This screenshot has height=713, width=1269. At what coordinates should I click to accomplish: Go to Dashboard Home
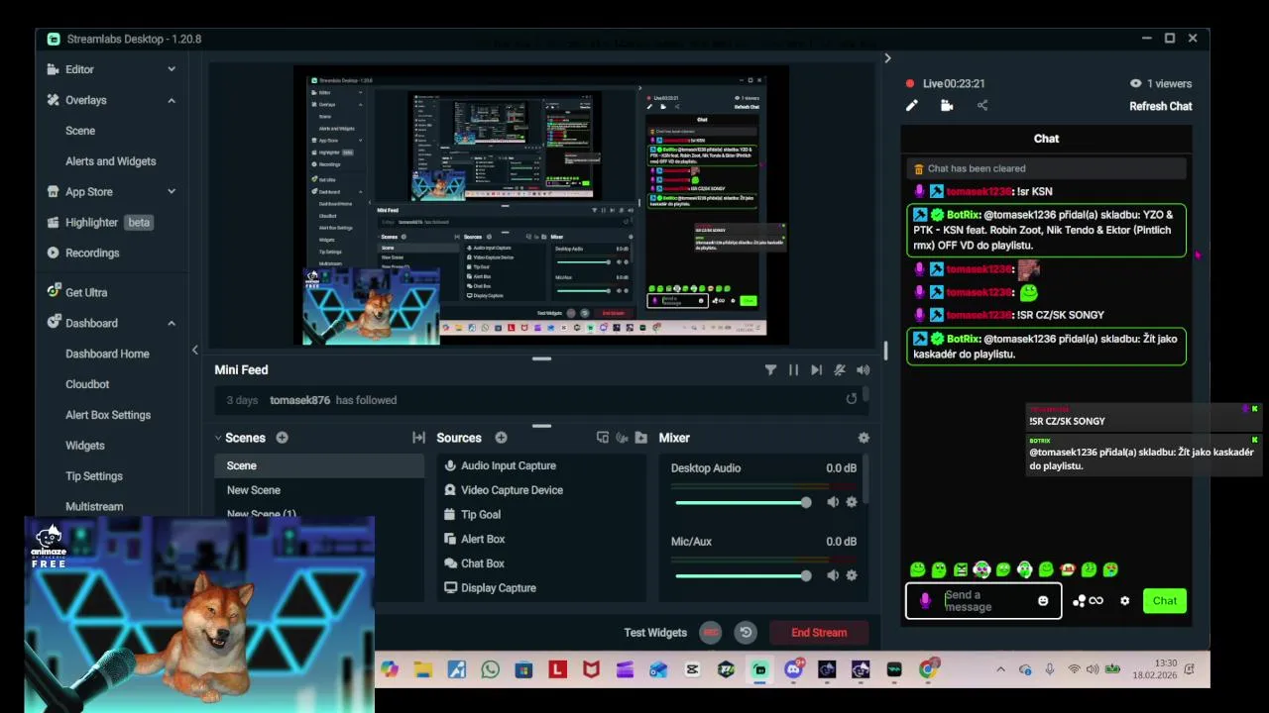pos(107,354)
